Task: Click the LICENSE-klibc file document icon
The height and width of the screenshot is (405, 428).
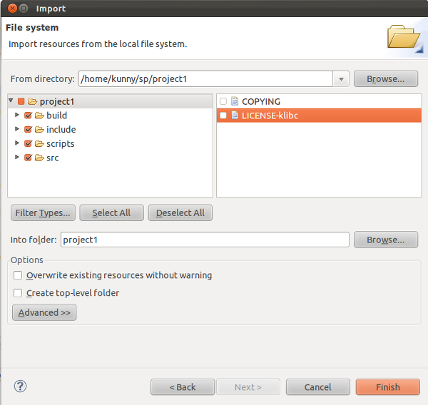Action: [x=235, y=116]
